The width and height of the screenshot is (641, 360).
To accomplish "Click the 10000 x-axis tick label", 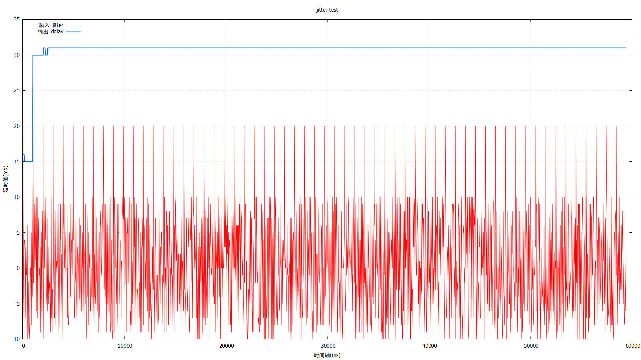I will coord(125,346).
